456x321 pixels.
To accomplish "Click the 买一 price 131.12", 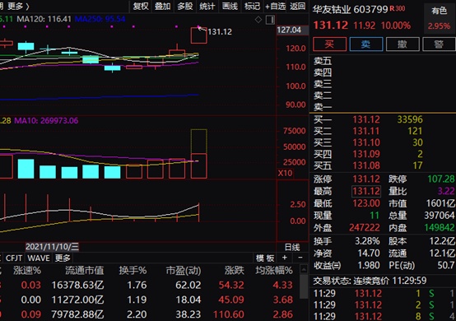I will [366, 119].
